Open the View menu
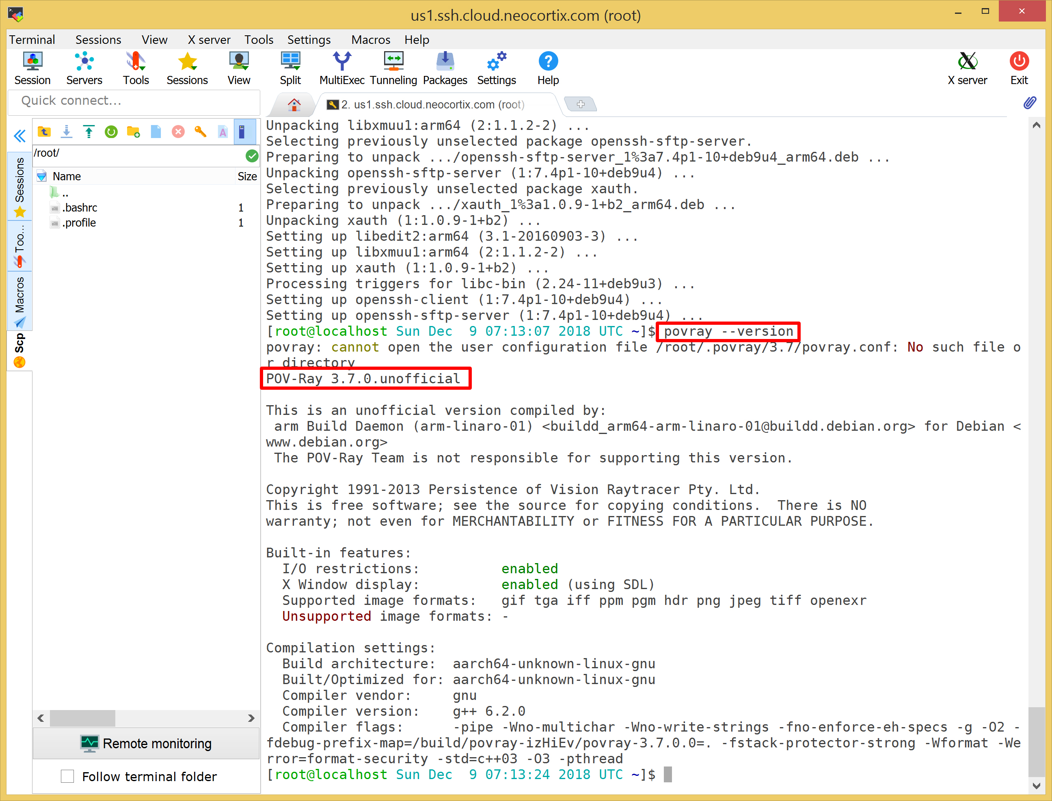 coord(155,39)
